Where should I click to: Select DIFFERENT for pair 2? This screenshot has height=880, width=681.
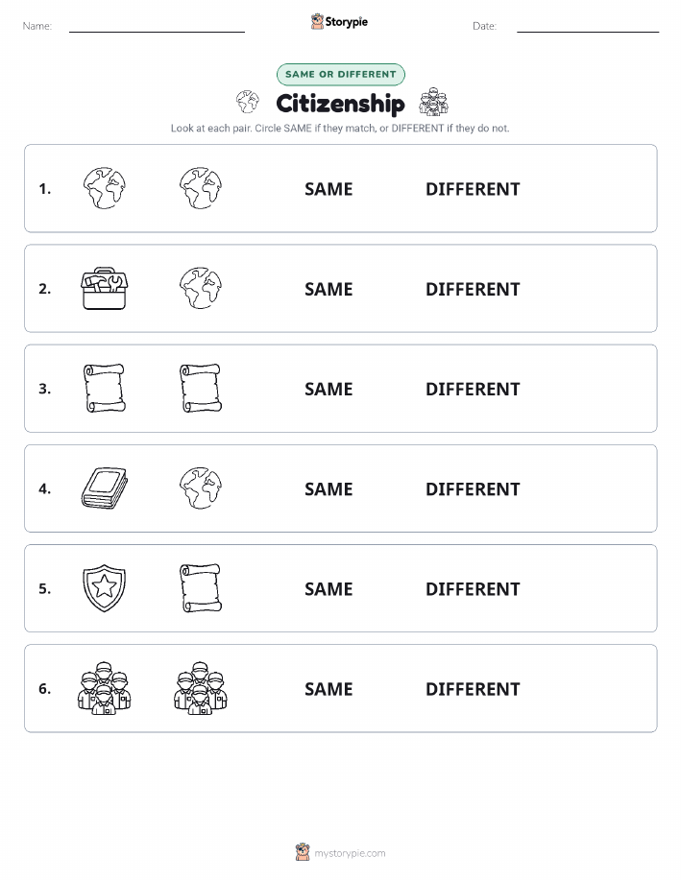(473, 289)
